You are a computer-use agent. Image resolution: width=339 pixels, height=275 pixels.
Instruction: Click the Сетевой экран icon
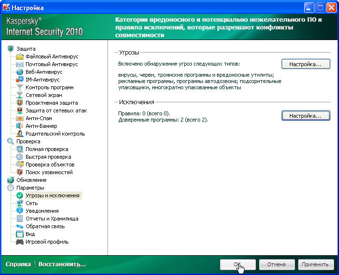click(19, 95)
